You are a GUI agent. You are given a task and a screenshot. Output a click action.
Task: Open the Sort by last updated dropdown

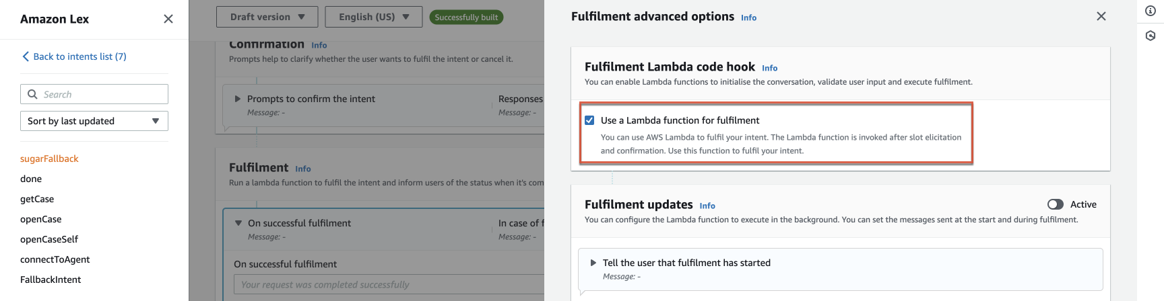coord(94,121)
